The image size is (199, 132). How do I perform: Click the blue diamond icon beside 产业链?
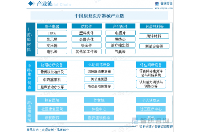(x=31, y=4)
